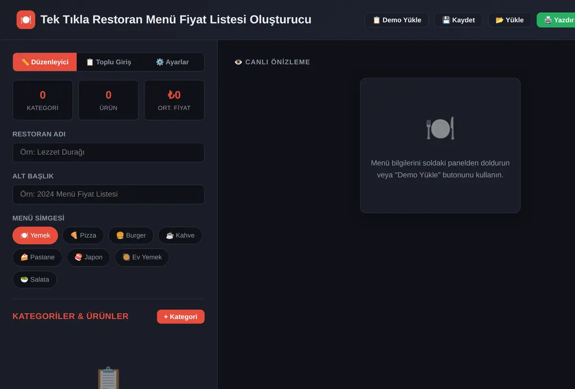Select the Yemek menu symbol

pyautogui.click(x=35, y=236)
